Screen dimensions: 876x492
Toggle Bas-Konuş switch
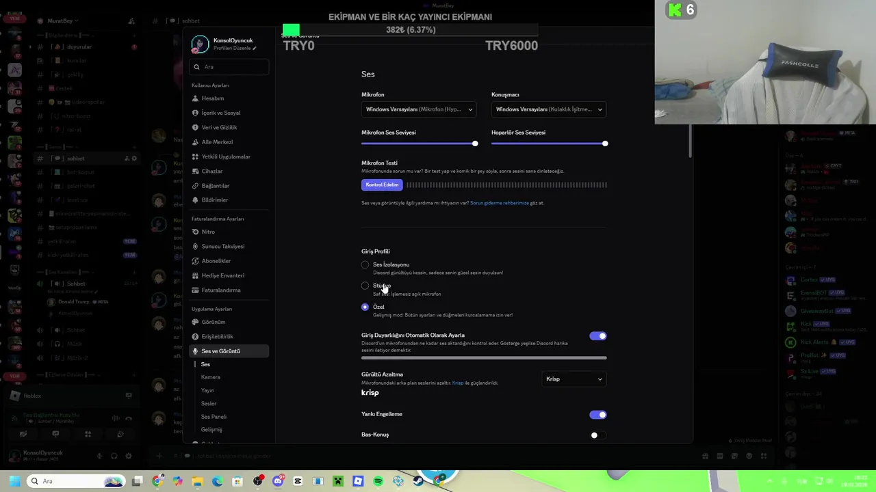(x=597, y=435)
